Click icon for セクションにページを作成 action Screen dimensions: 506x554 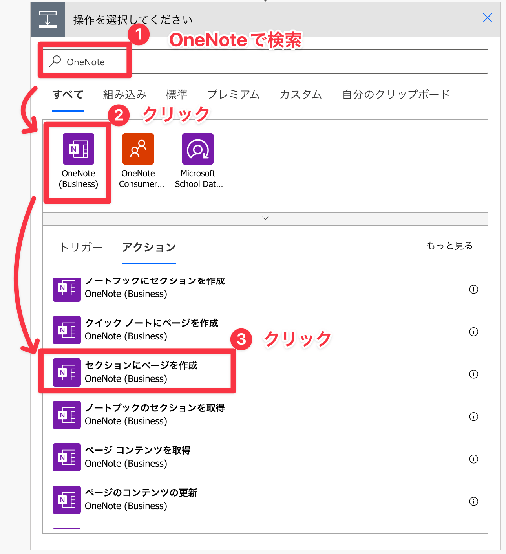pyautogui.click(x=67, y=372)
